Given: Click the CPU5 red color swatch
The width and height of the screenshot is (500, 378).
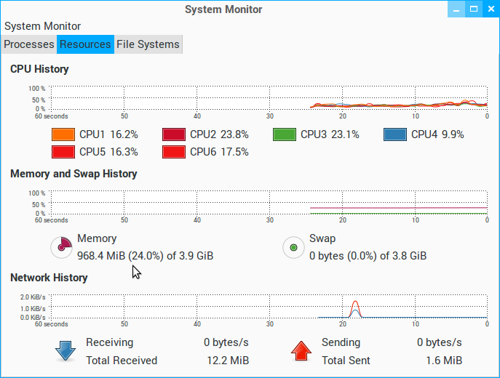Looking at the screenshot, I should point(63,152).
